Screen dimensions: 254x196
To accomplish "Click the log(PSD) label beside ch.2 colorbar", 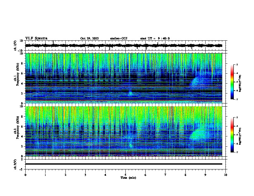I will point(240,136).
